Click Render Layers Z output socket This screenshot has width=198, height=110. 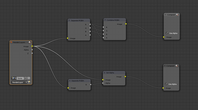pyautogui.click(x=32, y=53)
